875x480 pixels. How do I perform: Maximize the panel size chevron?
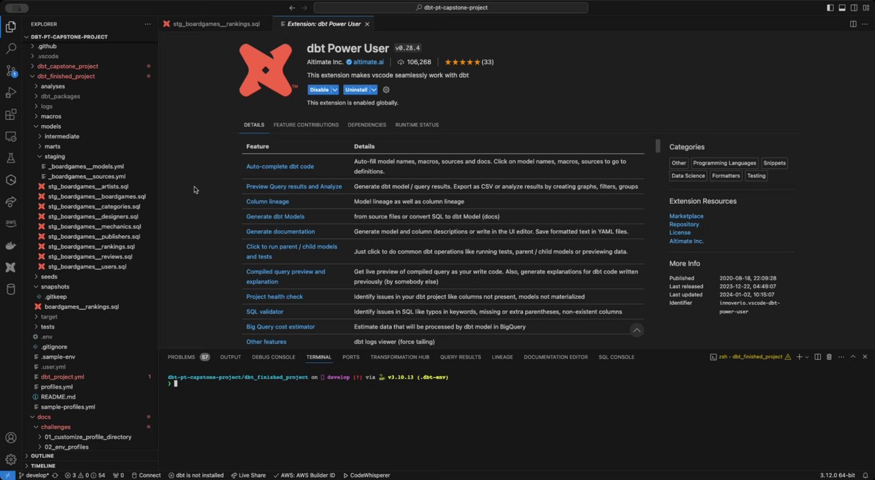click(853, 357)
